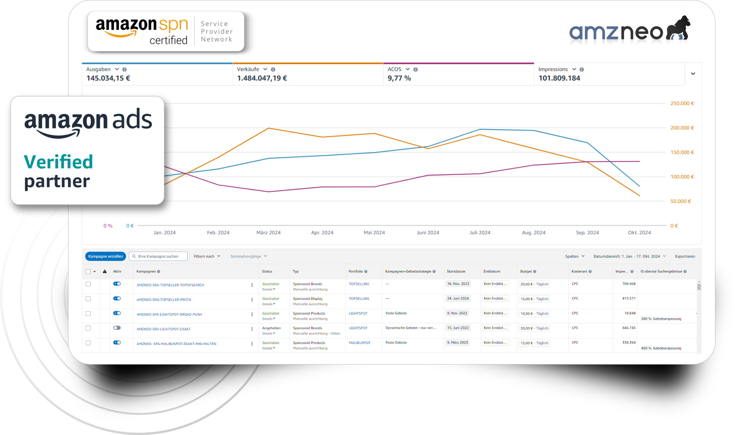Select checkbox for AMZNEO- SPA-MALIBUSPOT-EXAKT-MID-HALTEN row

[88, 343]
